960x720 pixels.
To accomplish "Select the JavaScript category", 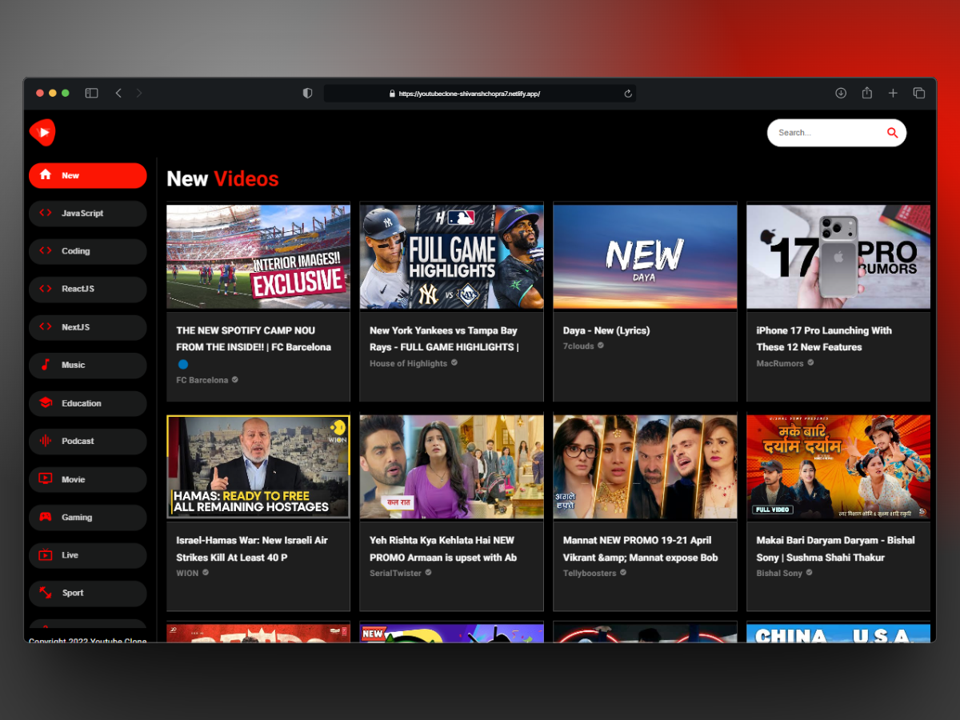I will tap(88, 213).
